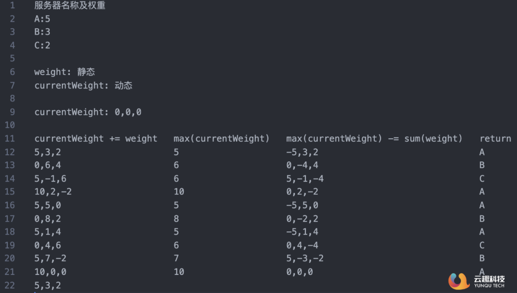Screen dimensions: 517x293
Task: Click the value 10,2,-2 on line 15
Action: (53, 192)
